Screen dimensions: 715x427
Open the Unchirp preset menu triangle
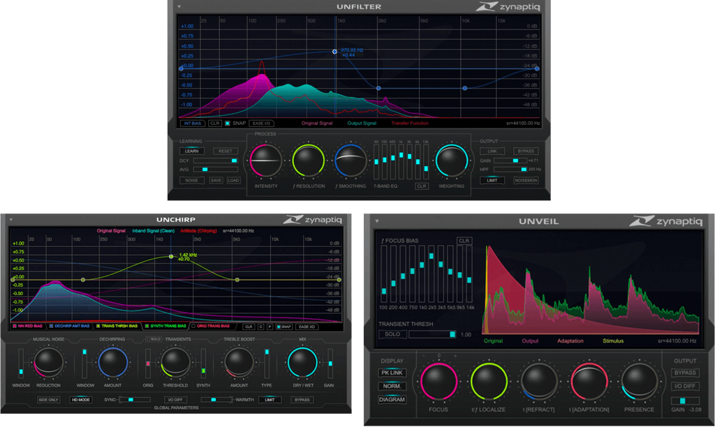point(11,220)
